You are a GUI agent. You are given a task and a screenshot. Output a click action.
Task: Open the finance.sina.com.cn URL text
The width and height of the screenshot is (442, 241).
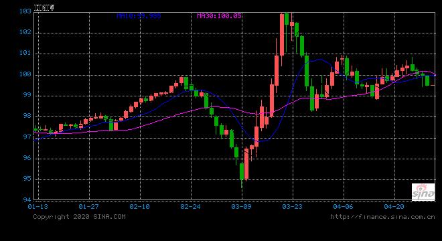(382, 216)
